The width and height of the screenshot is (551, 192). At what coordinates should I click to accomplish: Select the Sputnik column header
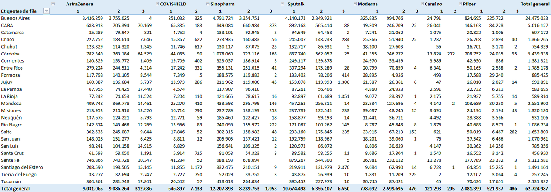click(x=296, y=4)
